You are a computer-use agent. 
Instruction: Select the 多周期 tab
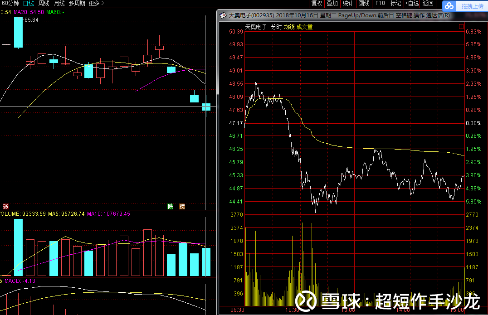pyautogui.click(x=77, y=4)
